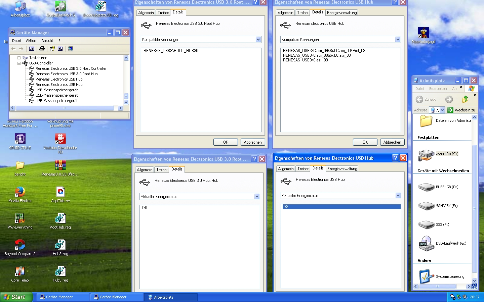Select the CPUID CPU-Z desktop icon
The image size is (484, 302).
click(x=20, y=142)
